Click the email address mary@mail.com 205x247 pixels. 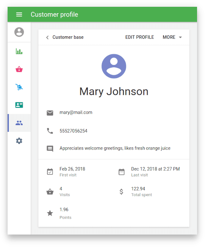(x=76, y=113)
